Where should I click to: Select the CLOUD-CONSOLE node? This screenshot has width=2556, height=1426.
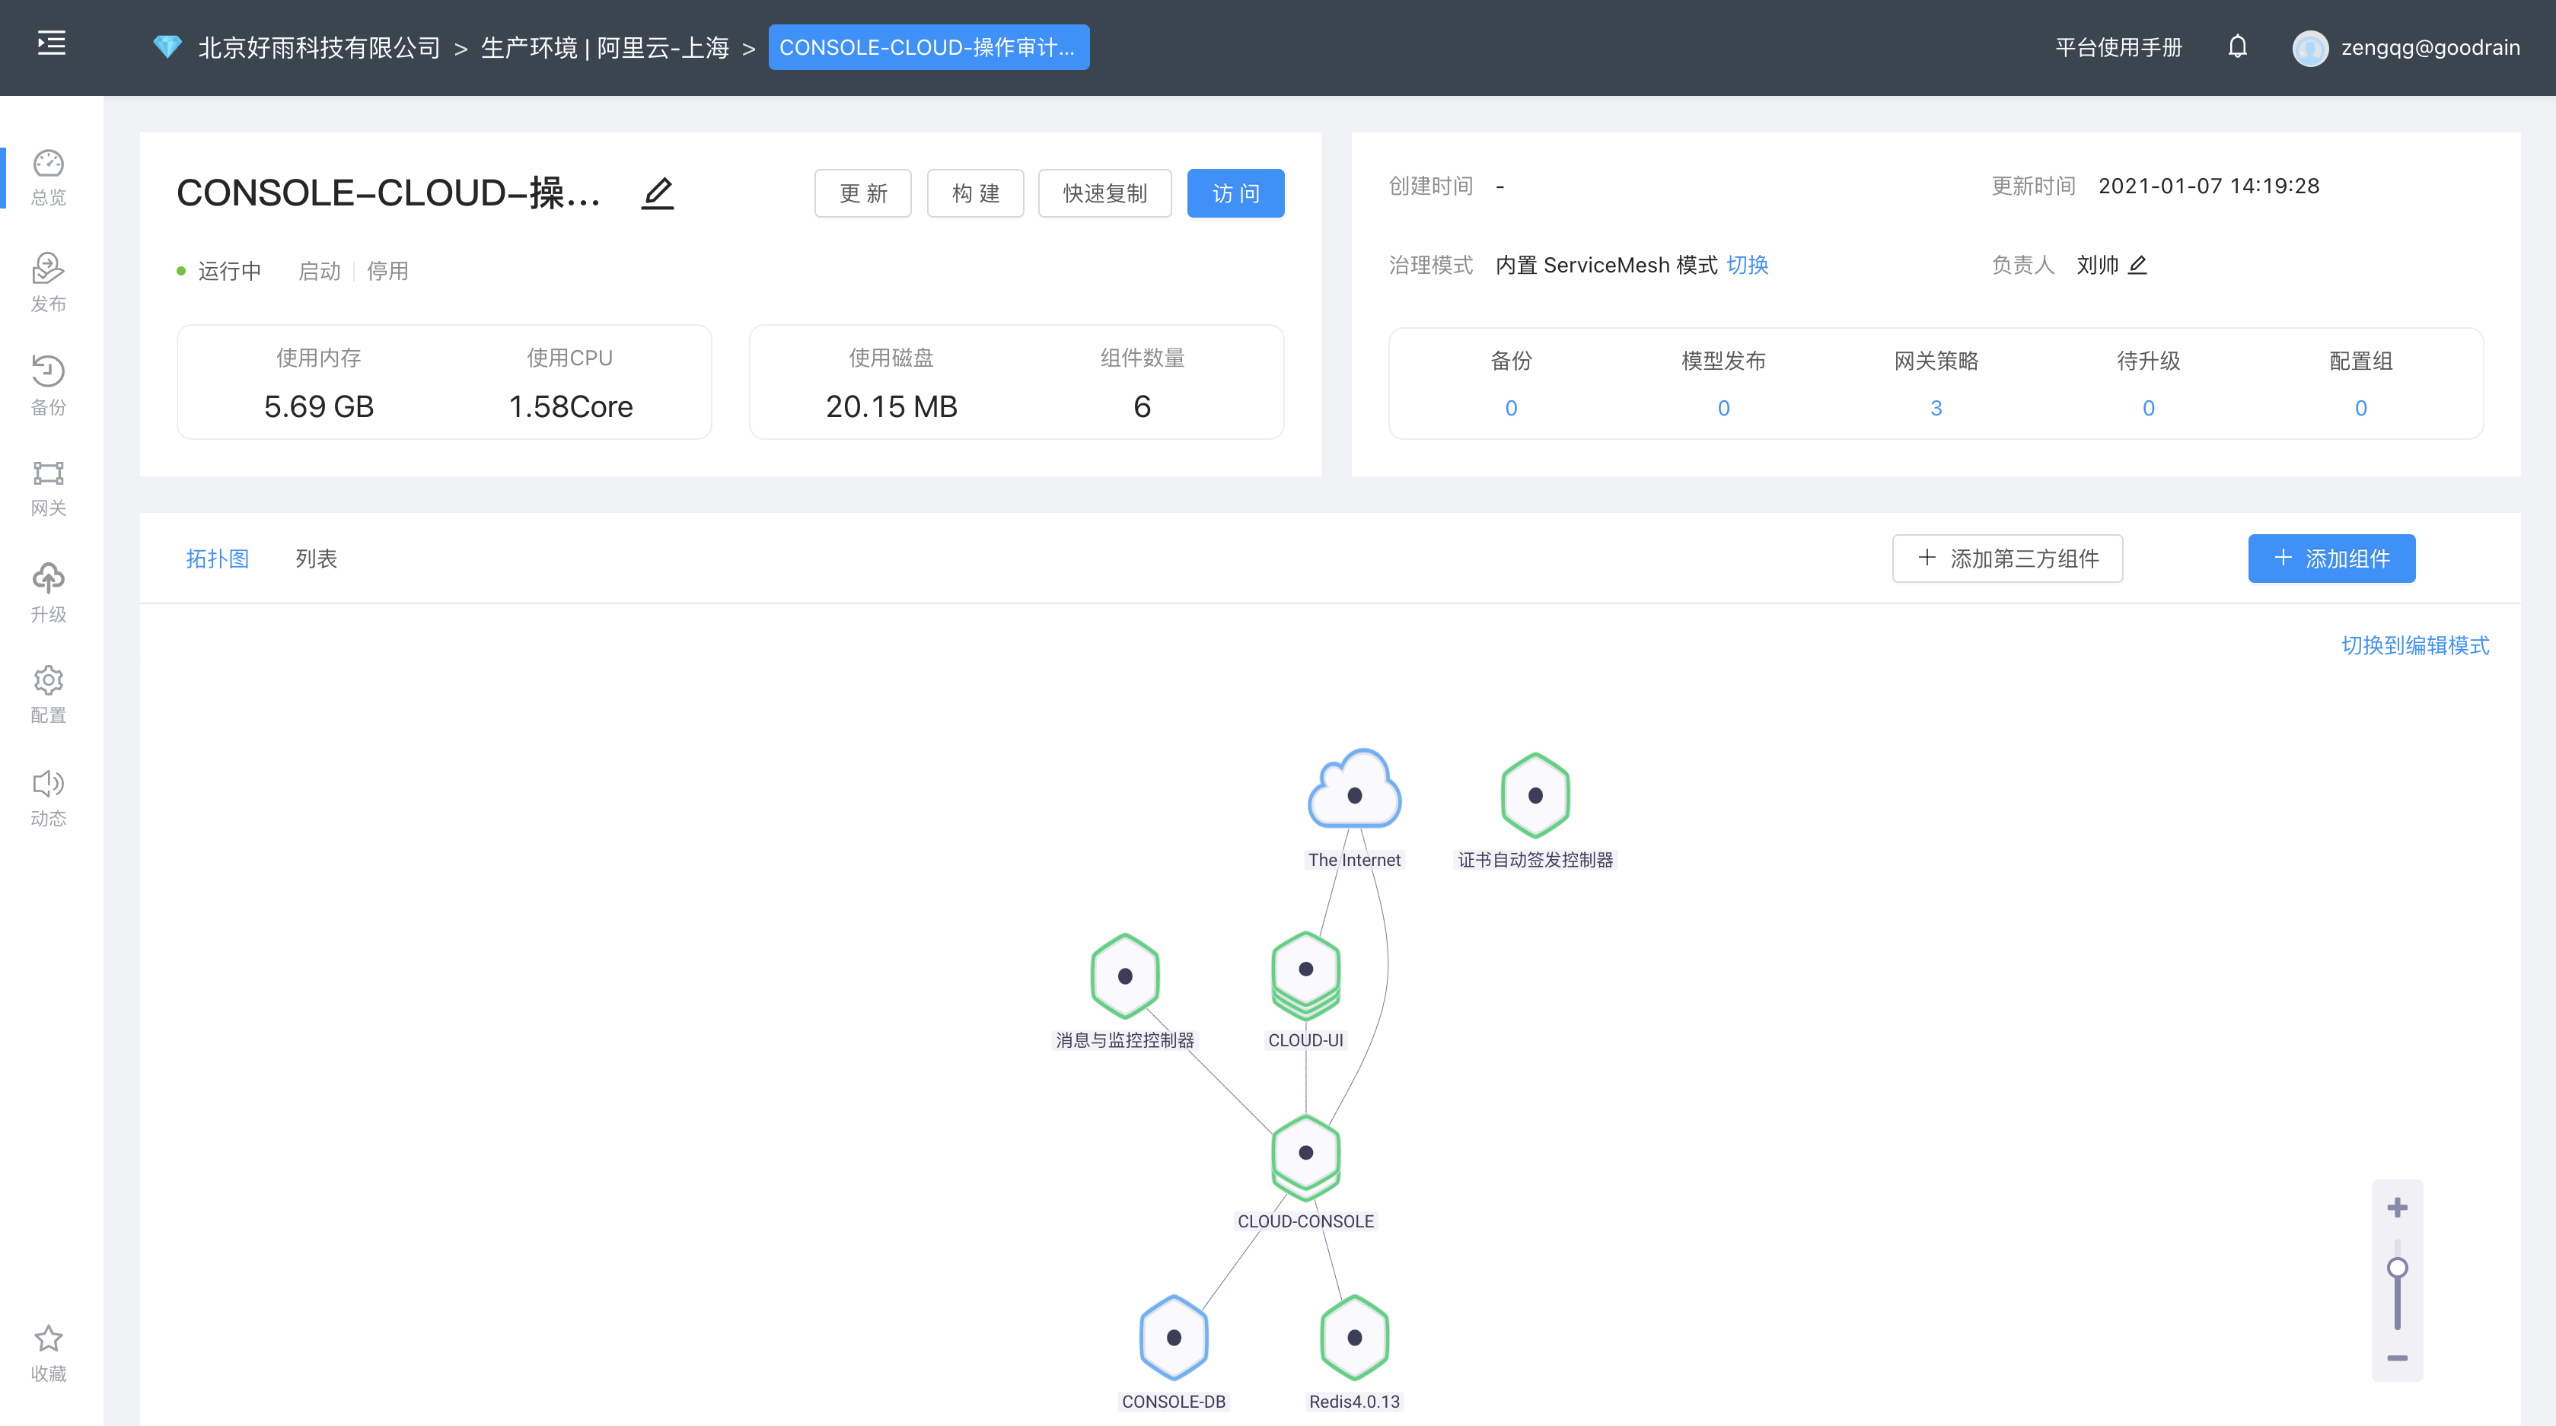click(1306, 1157)
